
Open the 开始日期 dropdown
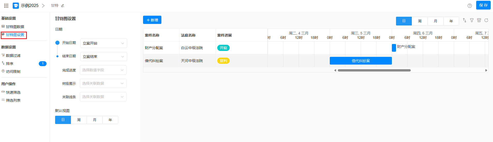click(103, 43)
